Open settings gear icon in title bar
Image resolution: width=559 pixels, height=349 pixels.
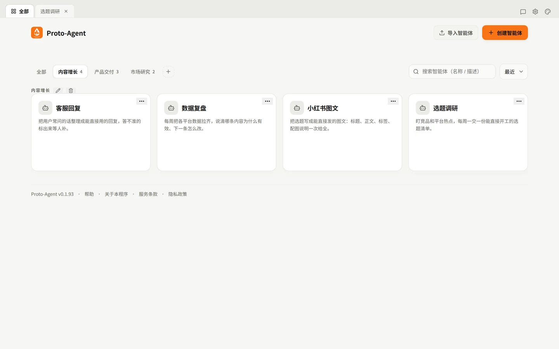point(535,12)
